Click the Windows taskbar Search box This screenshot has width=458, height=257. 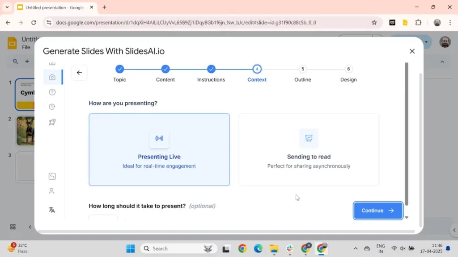point(179,249)
